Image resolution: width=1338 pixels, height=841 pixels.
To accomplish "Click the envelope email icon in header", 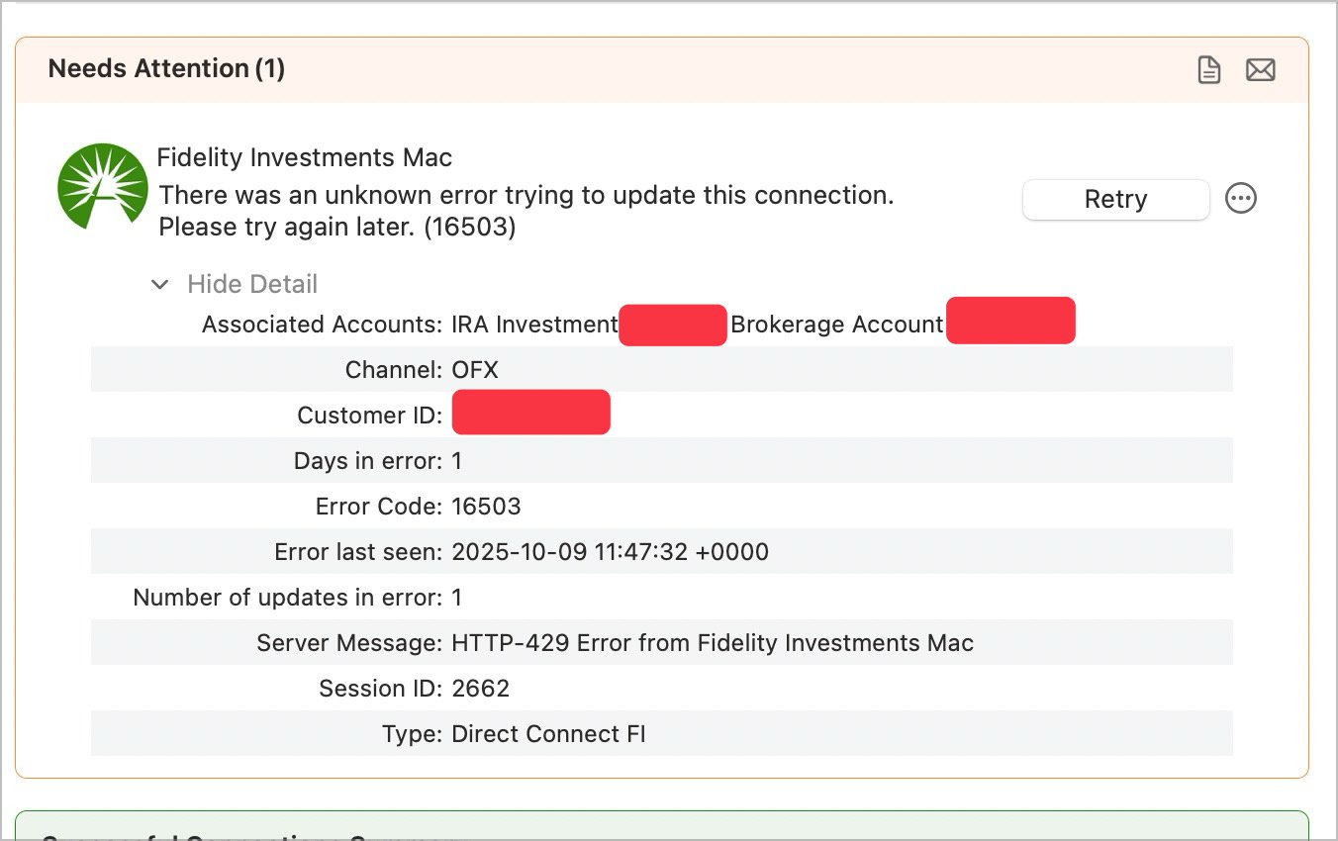I will coord(1260,69).
